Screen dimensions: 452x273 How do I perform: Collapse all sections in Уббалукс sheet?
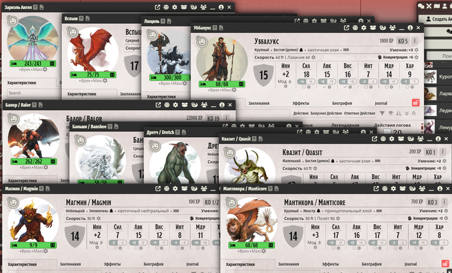click(x=414, y=113)
